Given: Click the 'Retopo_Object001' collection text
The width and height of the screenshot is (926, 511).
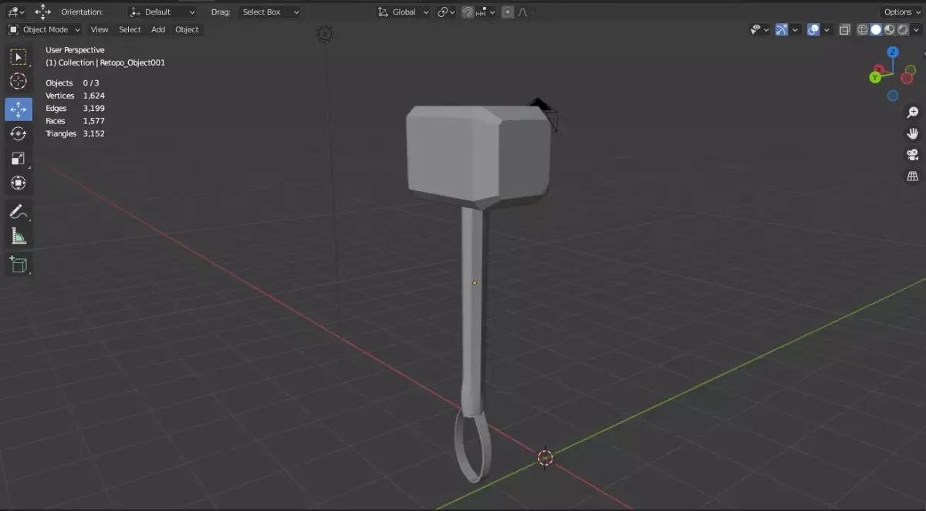Looking at the screenshot, I should 133,63.
